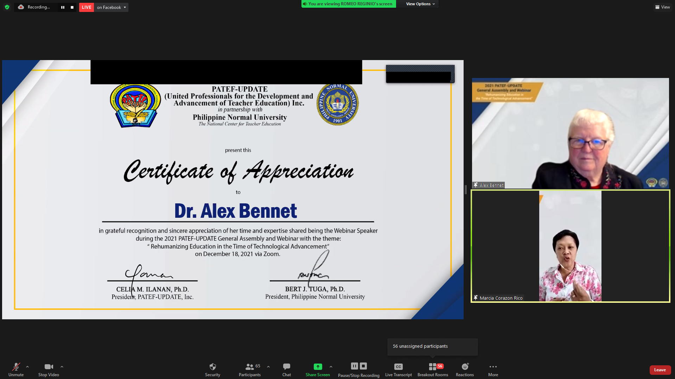Open the View Options dropdown
675x379 pixels.
coord(420,4)
